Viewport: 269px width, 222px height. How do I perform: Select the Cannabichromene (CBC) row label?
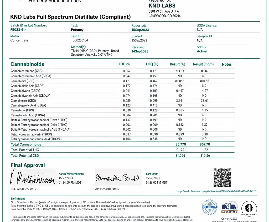[27, 71]
